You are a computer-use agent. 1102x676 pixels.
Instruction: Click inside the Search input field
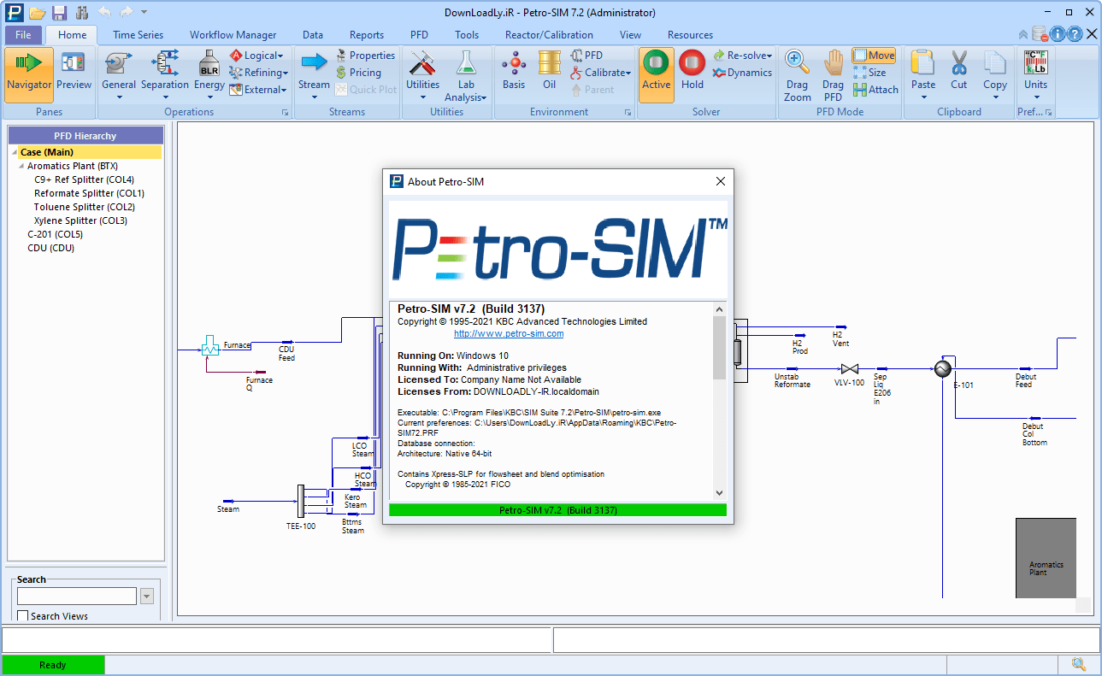[77, 596]
